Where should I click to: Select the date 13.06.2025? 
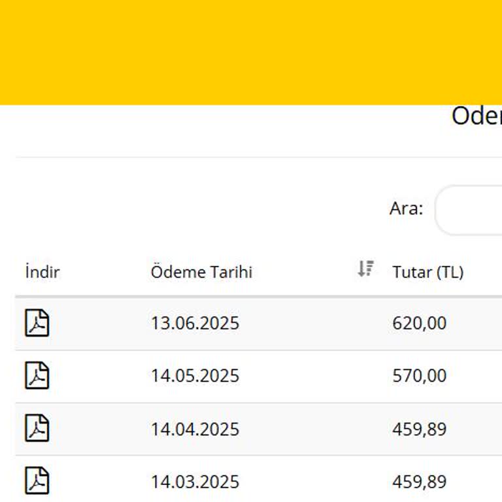pos(195,323)
